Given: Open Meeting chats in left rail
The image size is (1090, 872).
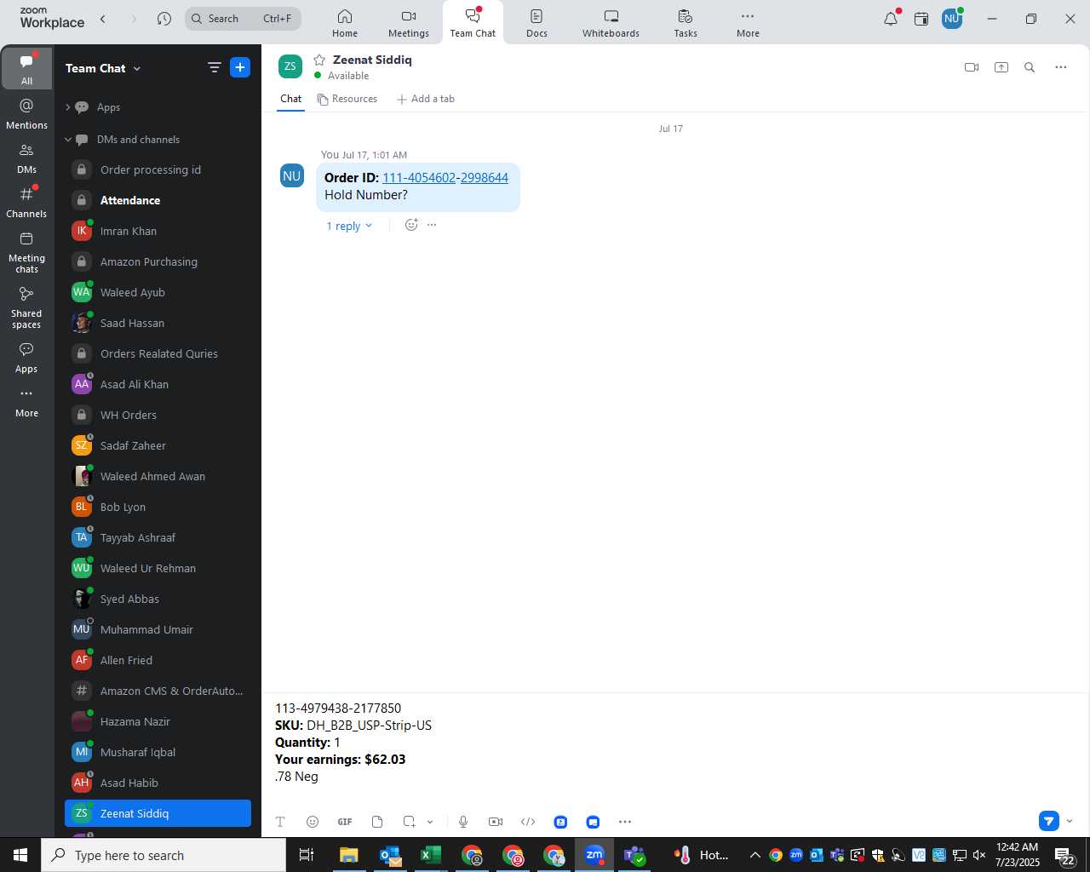Looking at the screenshot, I should (26, 252).
